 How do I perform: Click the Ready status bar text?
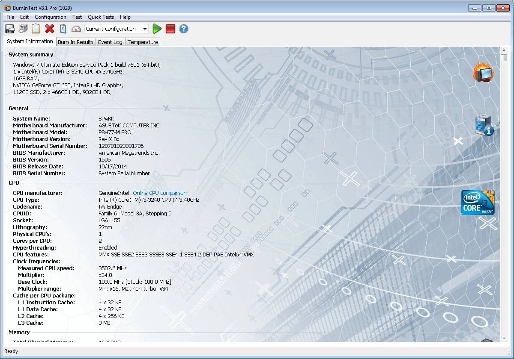11,351
